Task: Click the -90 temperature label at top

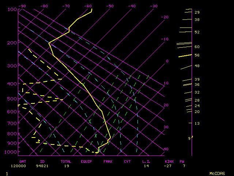Action: [22, 6]
